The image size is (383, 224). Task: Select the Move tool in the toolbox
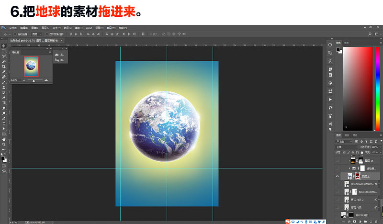pos(4,45)
